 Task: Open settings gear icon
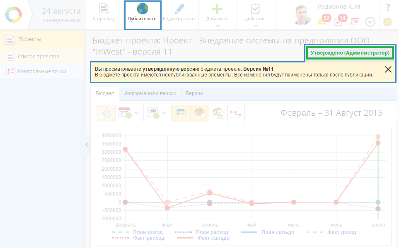pyautogui.click(x=387, y=22)
